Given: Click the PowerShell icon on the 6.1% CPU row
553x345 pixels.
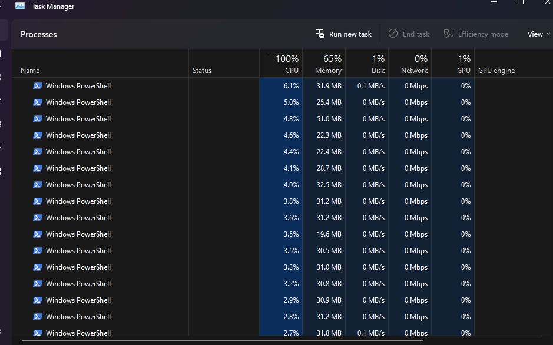Looking at the screenshot, I should (x=38, y=86).
